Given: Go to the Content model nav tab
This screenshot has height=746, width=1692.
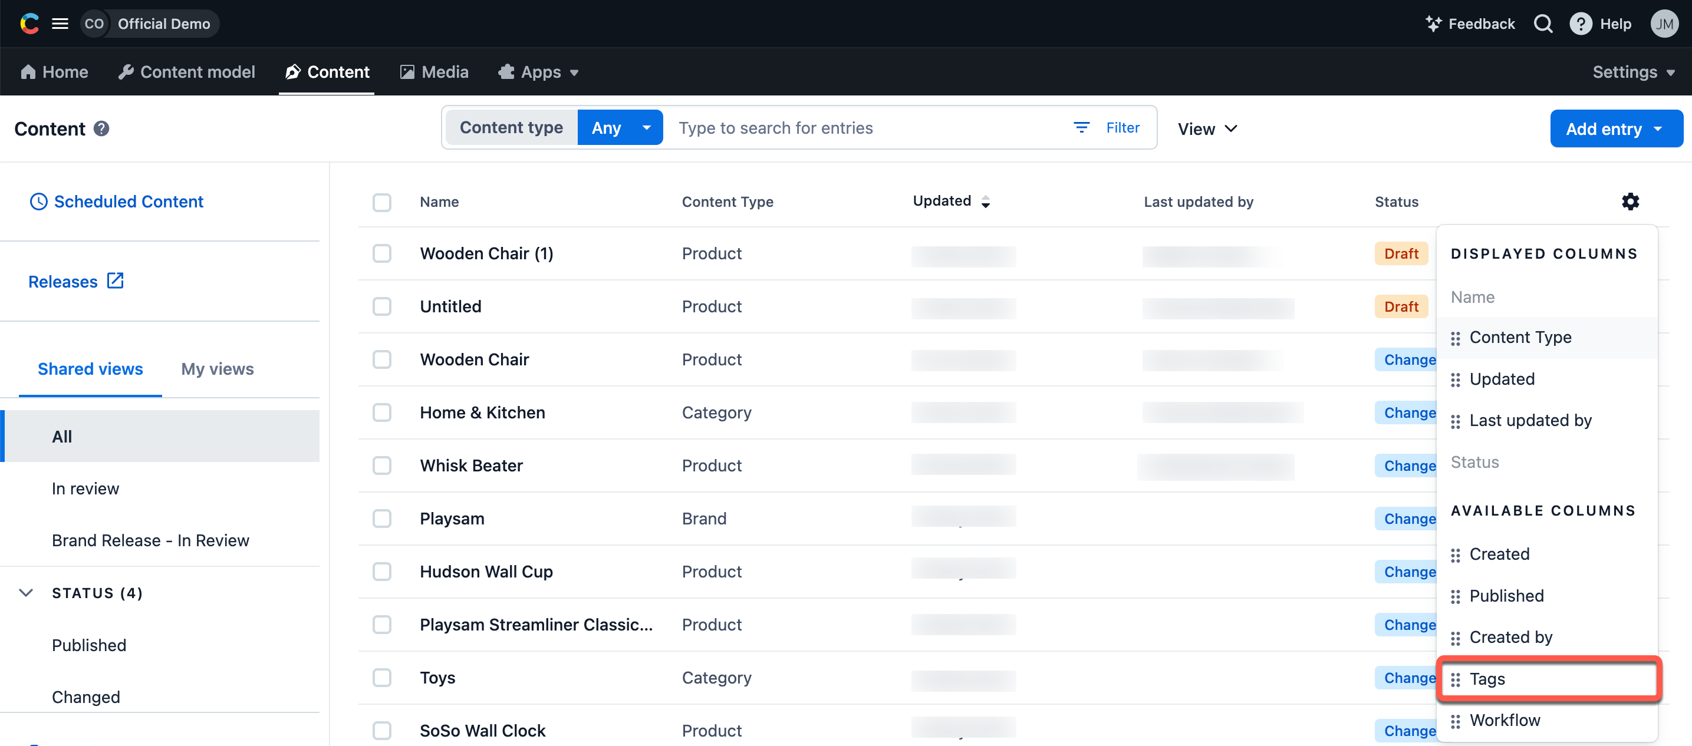Looking at the screenshot, I should pos(186,71).
